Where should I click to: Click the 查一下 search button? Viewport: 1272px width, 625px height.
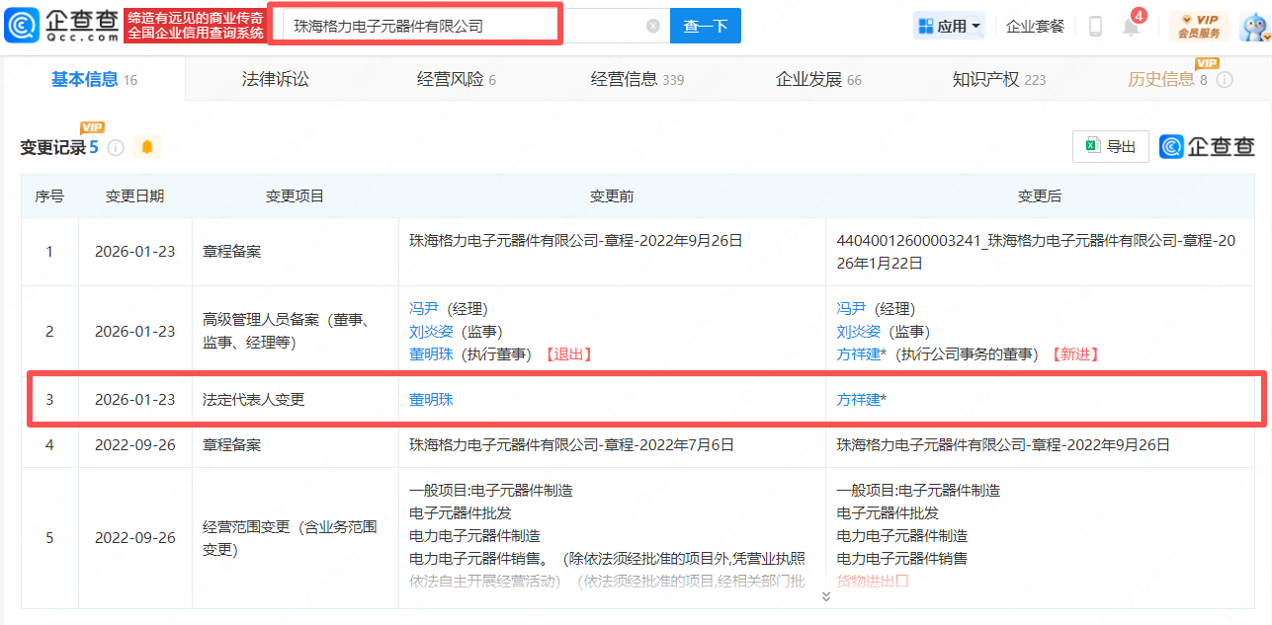(705, 27)
